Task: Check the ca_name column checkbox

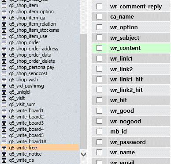Action: [x=99, y=16]
